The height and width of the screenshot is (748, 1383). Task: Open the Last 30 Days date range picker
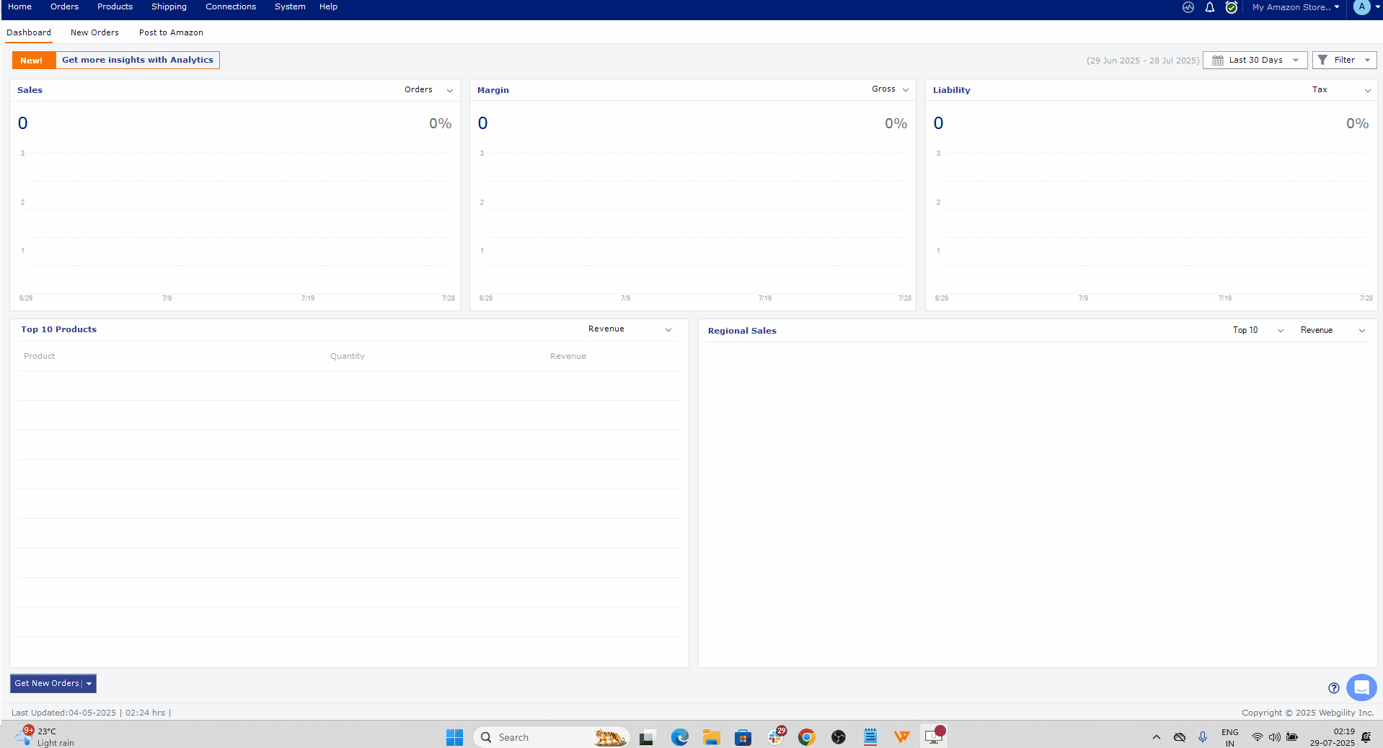(x=1255, y=60)
